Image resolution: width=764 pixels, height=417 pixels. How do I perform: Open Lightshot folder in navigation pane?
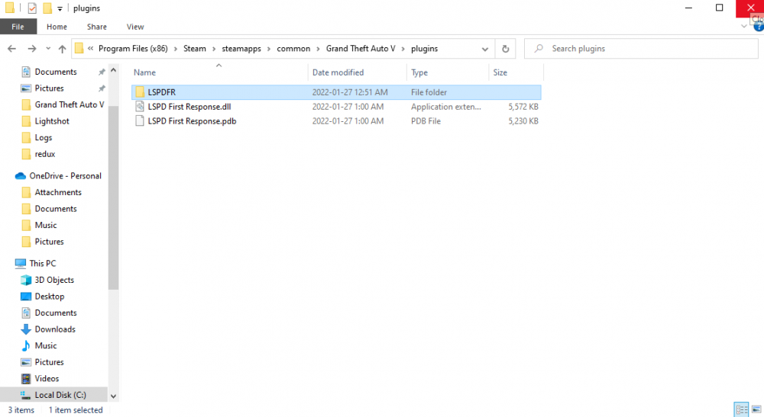coord(52,121)
